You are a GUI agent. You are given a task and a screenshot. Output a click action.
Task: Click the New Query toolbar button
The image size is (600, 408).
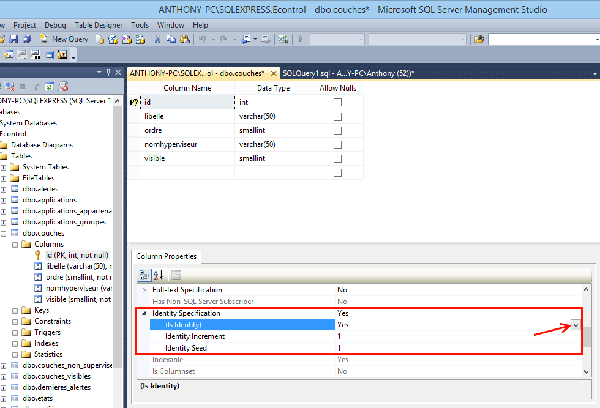64,39
